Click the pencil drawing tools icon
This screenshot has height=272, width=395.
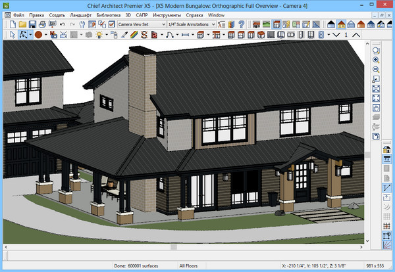click(x=306, y=24)
